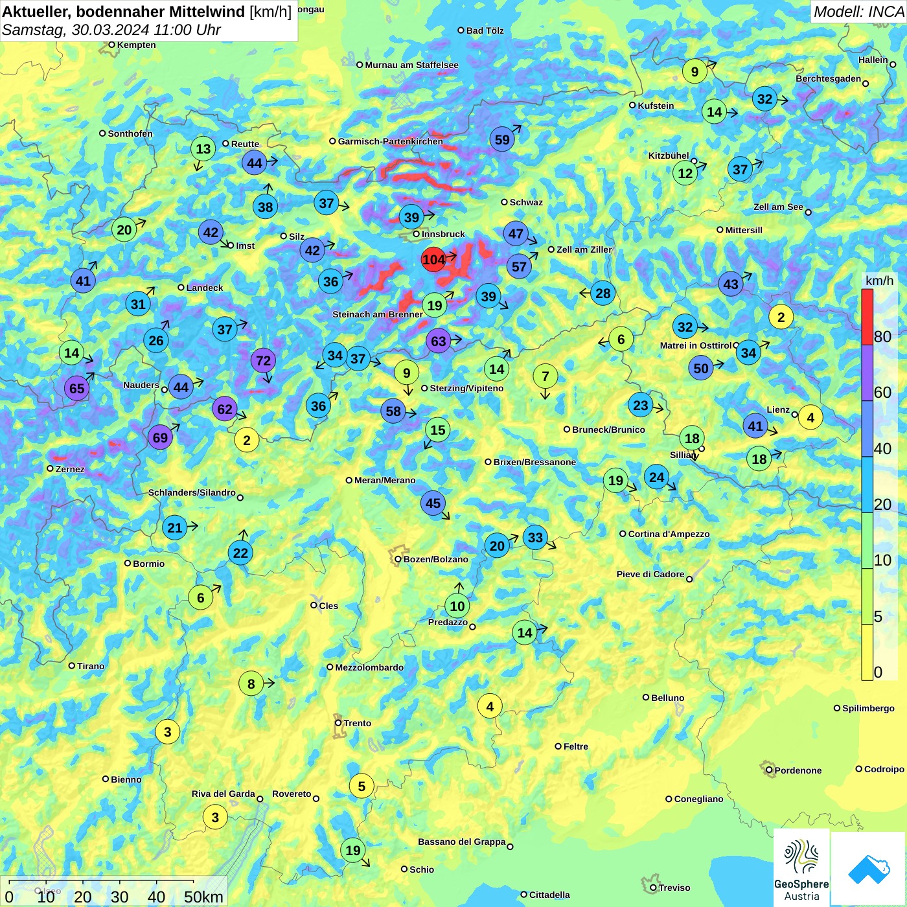Image resolution: width=907 pixels, height=907 pixels.
Task: Select the red 104 km/h station marker
Action: (433, 260)
